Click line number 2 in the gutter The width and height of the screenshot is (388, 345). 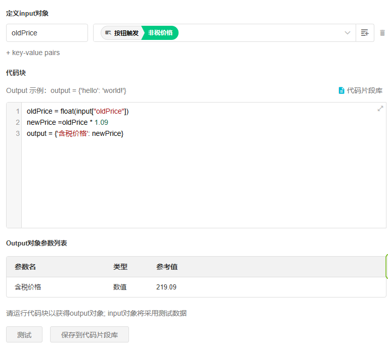click(18, 122)
